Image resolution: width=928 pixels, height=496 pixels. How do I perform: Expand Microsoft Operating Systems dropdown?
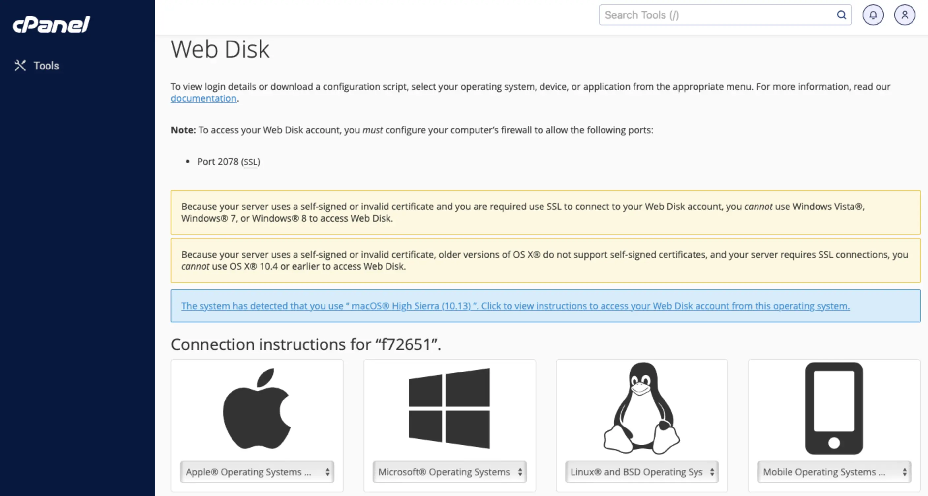tap(449, 472)
